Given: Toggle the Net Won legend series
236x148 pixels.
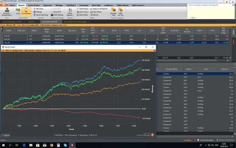Looking at the screenshot, I should pos(58,135).
